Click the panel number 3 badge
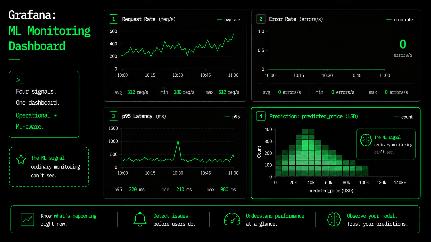Viewport: 431px width, 242px height. click(x=113, y=116)
